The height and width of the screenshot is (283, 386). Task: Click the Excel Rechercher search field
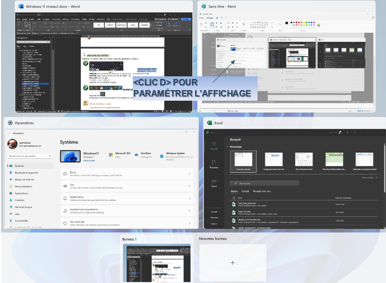(x=264, y=183)
